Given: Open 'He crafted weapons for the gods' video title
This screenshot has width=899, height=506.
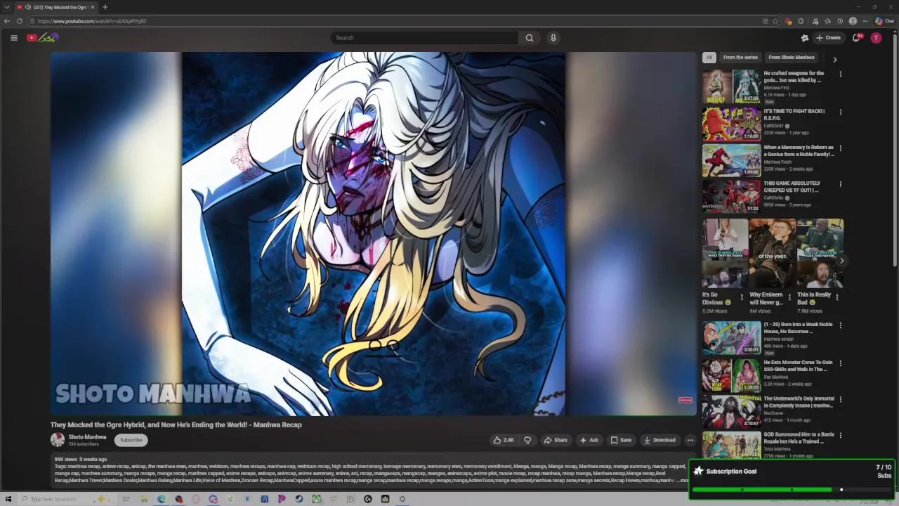Looking at the screenshot, I should [x=794, y=77].
